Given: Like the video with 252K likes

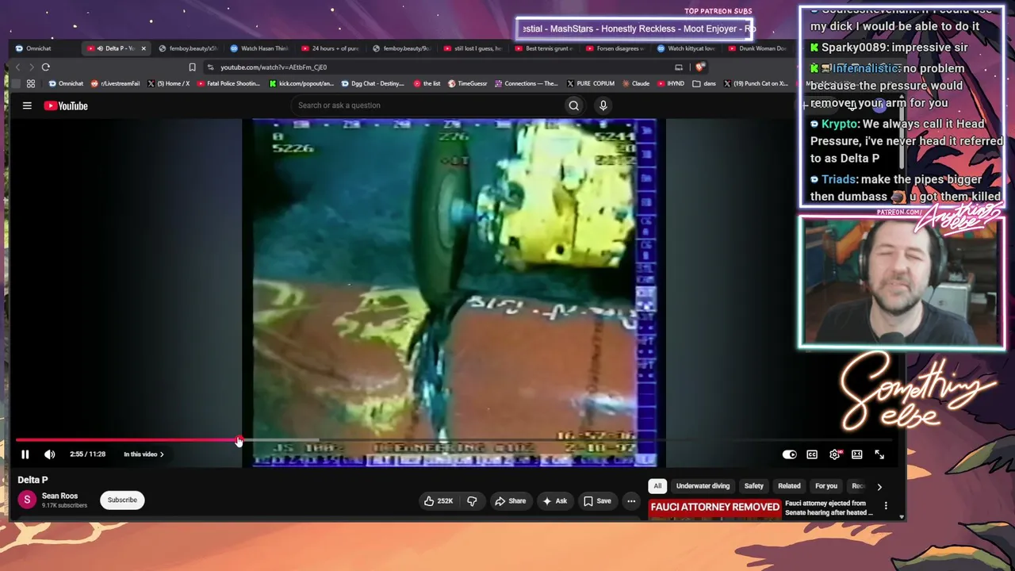Looking at the screenshot, I should 439,501.
